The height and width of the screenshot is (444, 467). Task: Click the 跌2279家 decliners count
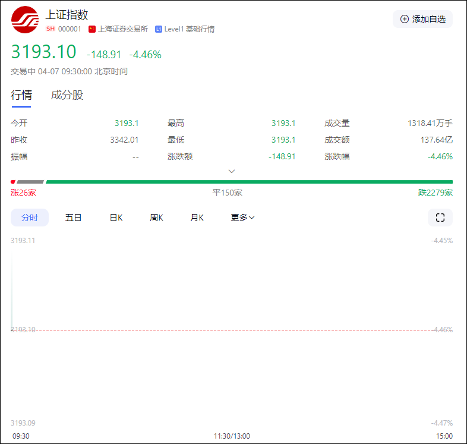(435, 193)
